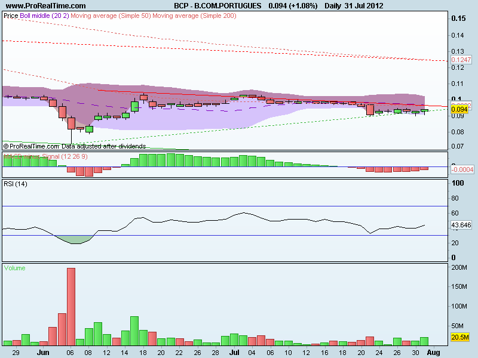Click the 30 date axis label
The width and height of the screenshot is (478, 358).
click(x=415, y=353)
